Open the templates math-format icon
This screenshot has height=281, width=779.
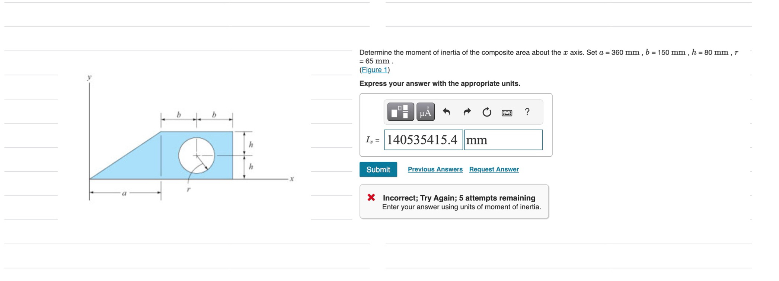pyautogui.click(x=400, y=112)
